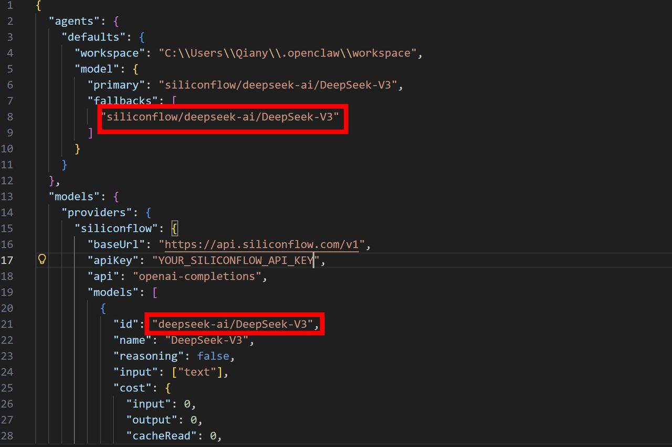Click the "cacheRead" key

(162, 435)
